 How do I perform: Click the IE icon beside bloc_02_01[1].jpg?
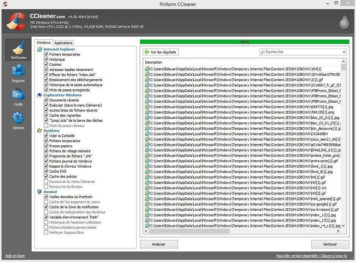click(x=147, y=118)
